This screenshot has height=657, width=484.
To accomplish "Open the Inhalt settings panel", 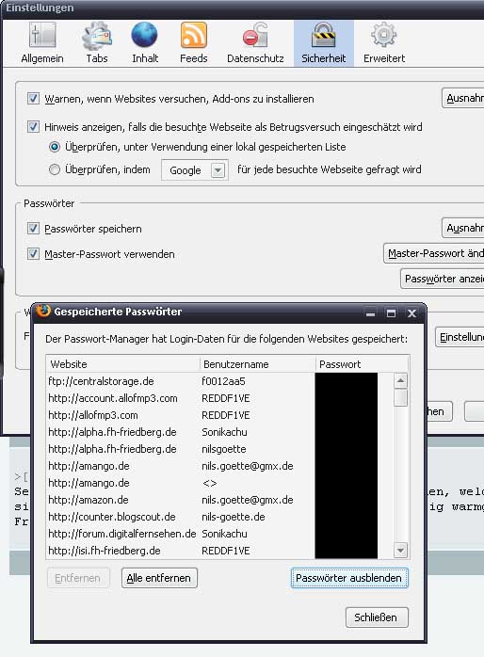I will 145,43.
